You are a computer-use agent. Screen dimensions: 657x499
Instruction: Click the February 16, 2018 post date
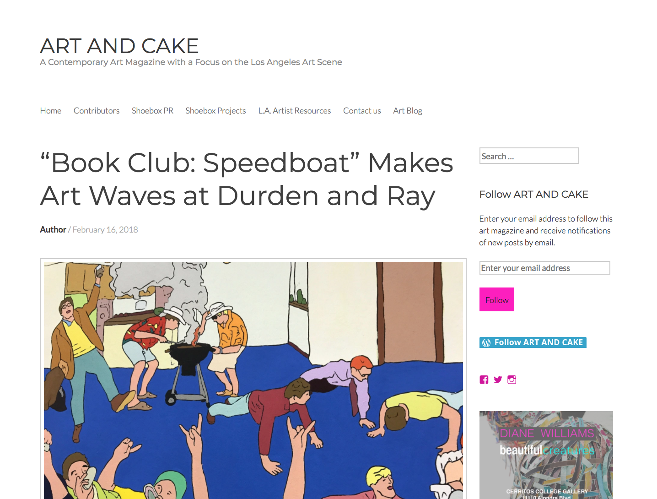[105, 229]
